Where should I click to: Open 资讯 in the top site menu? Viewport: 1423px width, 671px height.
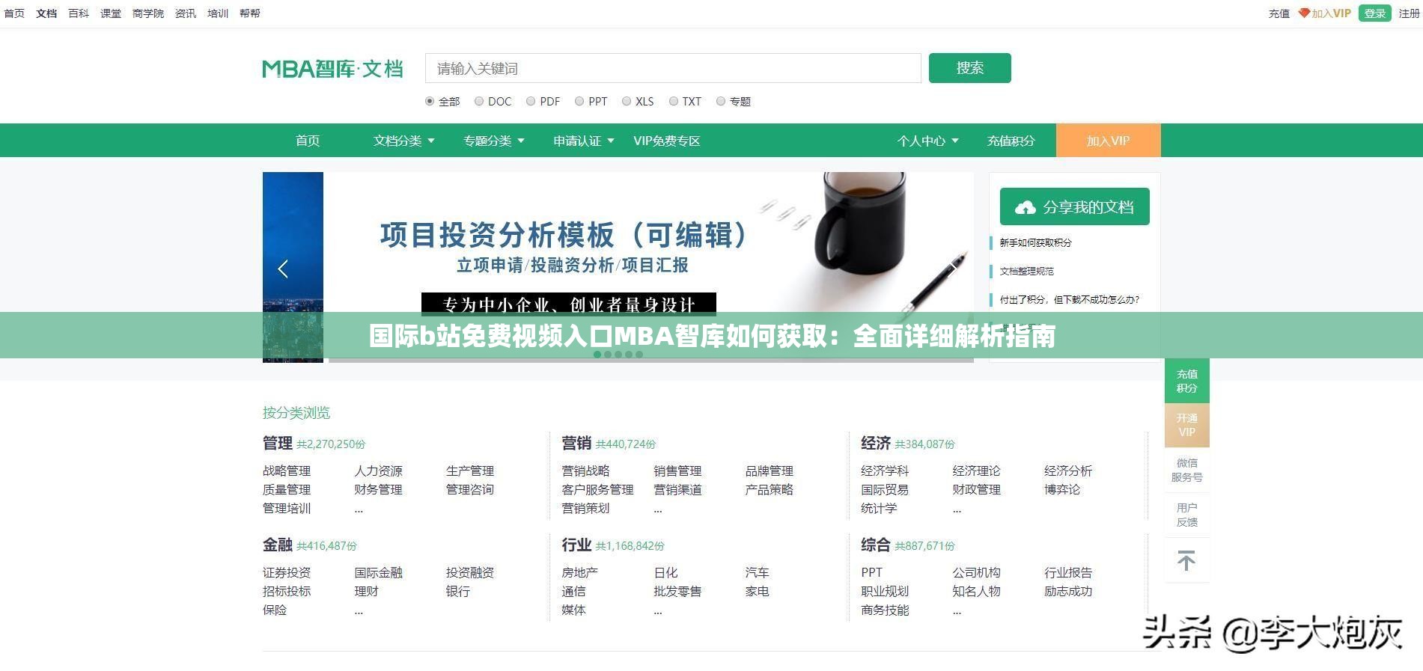[x=186, y=13]
